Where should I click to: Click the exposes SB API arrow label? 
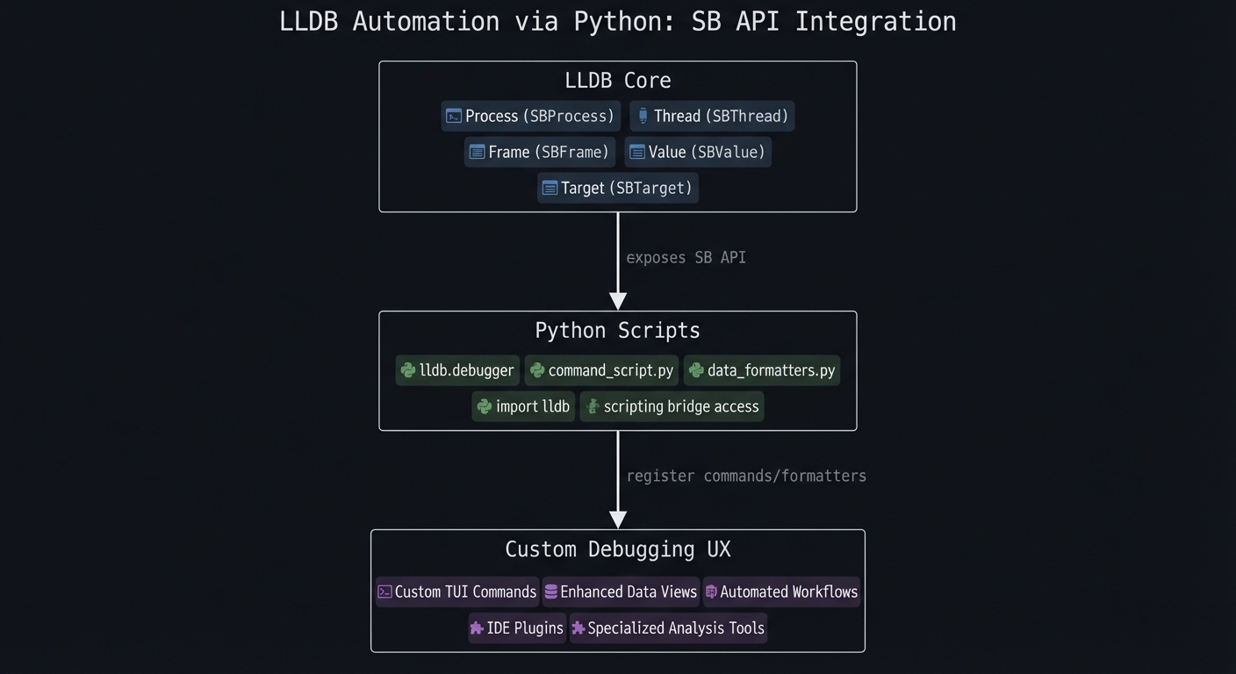coord(686,257)
